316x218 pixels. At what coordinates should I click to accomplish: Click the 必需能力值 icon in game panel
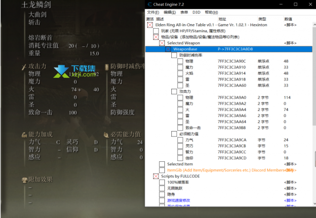point(106,135)
